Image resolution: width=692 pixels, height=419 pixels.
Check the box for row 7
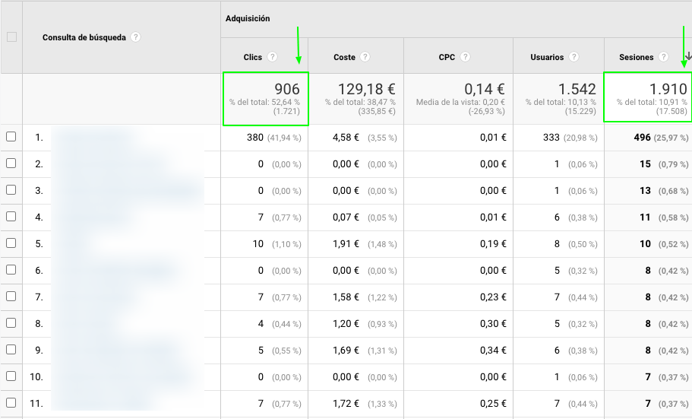pos(11,296)
